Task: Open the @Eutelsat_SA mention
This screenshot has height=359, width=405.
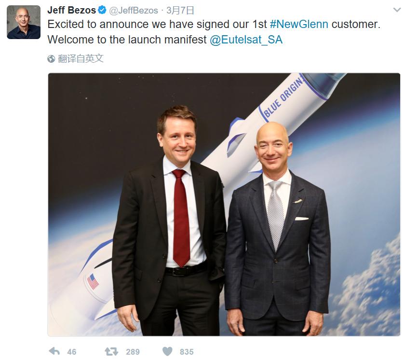Action: [x=246, y=40]
